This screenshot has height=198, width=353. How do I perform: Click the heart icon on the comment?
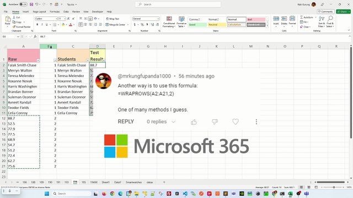[236, 122]
